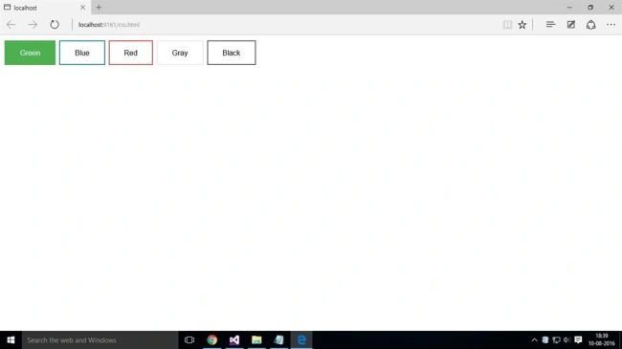Open the Windows Start menu
This screenshot has width=622, height=349.
[11, 339]
